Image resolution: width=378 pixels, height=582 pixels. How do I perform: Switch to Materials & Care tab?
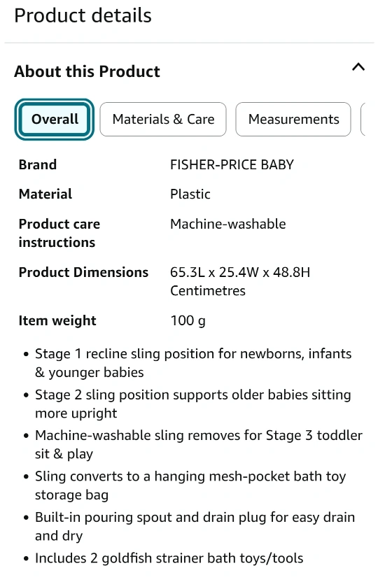pos(163,119)
